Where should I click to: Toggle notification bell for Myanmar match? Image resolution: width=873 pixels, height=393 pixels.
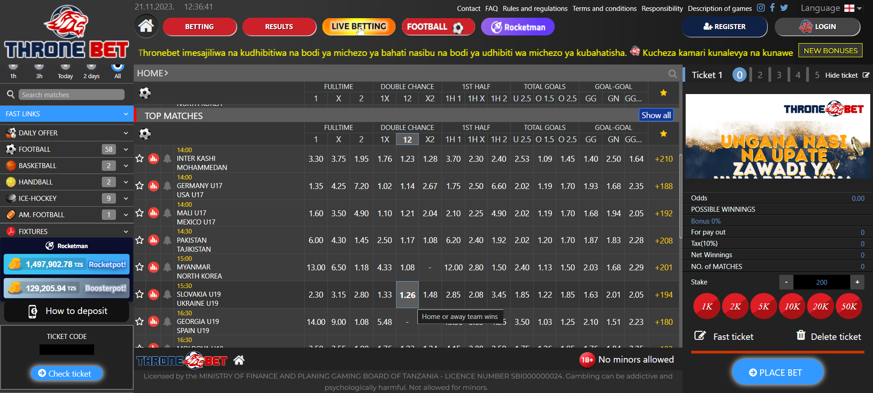[x=167, y=267]
